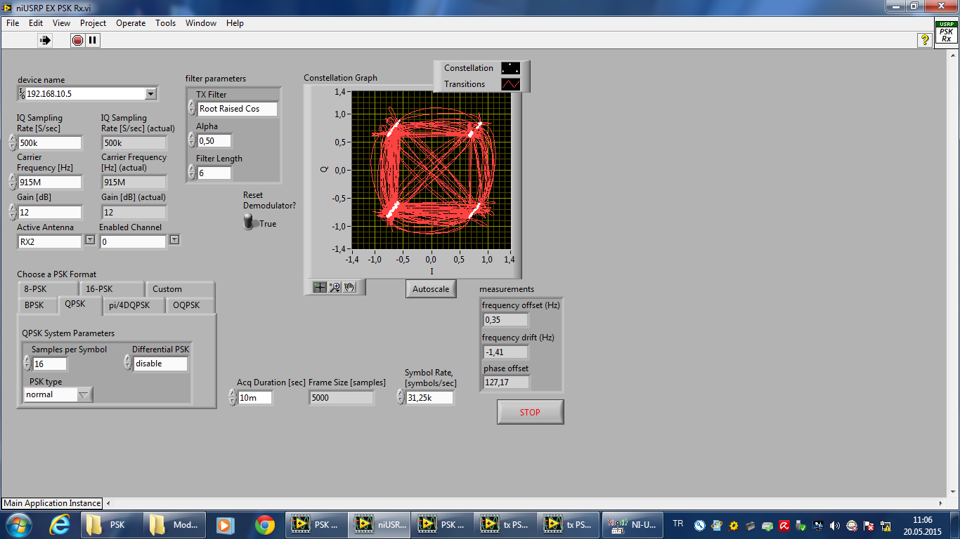This screenshot has height=539, width=960.
Task: Click the Gain [dB] stepper arrows
Action: point(13,211)
